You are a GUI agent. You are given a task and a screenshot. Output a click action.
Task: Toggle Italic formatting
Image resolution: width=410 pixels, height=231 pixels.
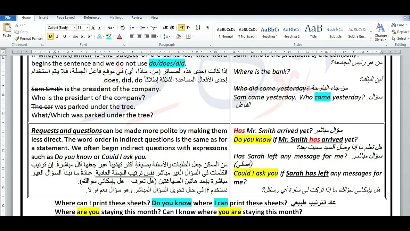tap(57, 36)
